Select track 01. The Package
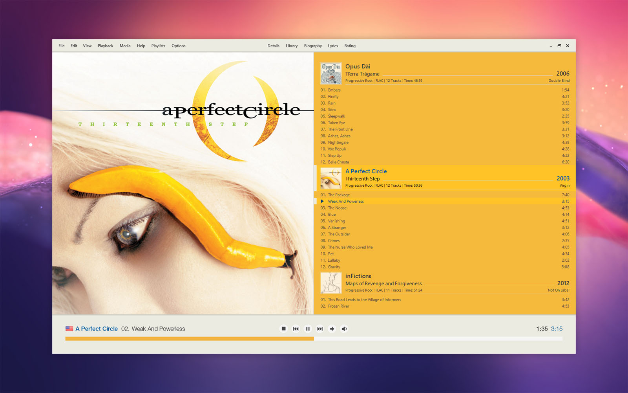The image size is (628, 393). pos(445,195)
